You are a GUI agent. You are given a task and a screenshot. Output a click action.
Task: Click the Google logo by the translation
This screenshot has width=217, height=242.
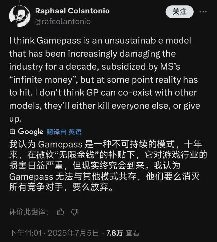pos(31,132)
